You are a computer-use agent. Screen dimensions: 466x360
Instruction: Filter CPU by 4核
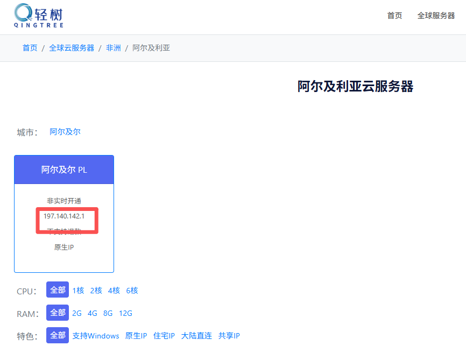coord(114,291)
